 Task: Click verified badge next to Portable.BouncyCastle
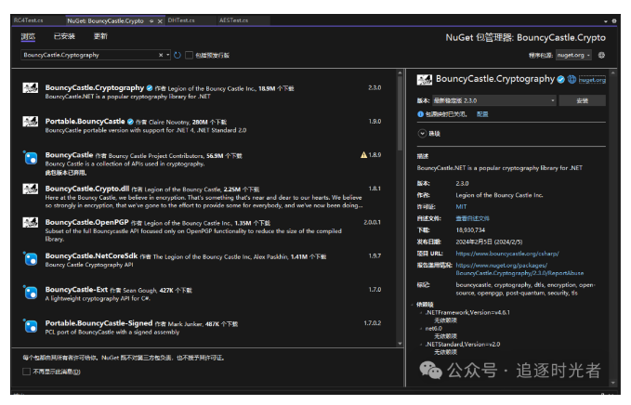pos(130,122)
